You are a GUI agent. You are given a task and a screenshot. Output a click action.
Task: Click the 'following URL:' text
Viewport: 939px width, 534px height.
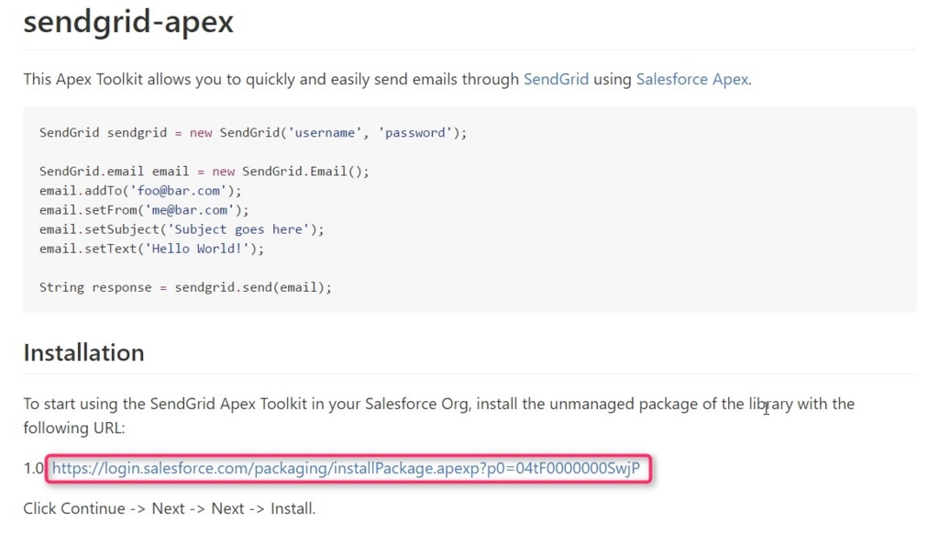[73, 428]
